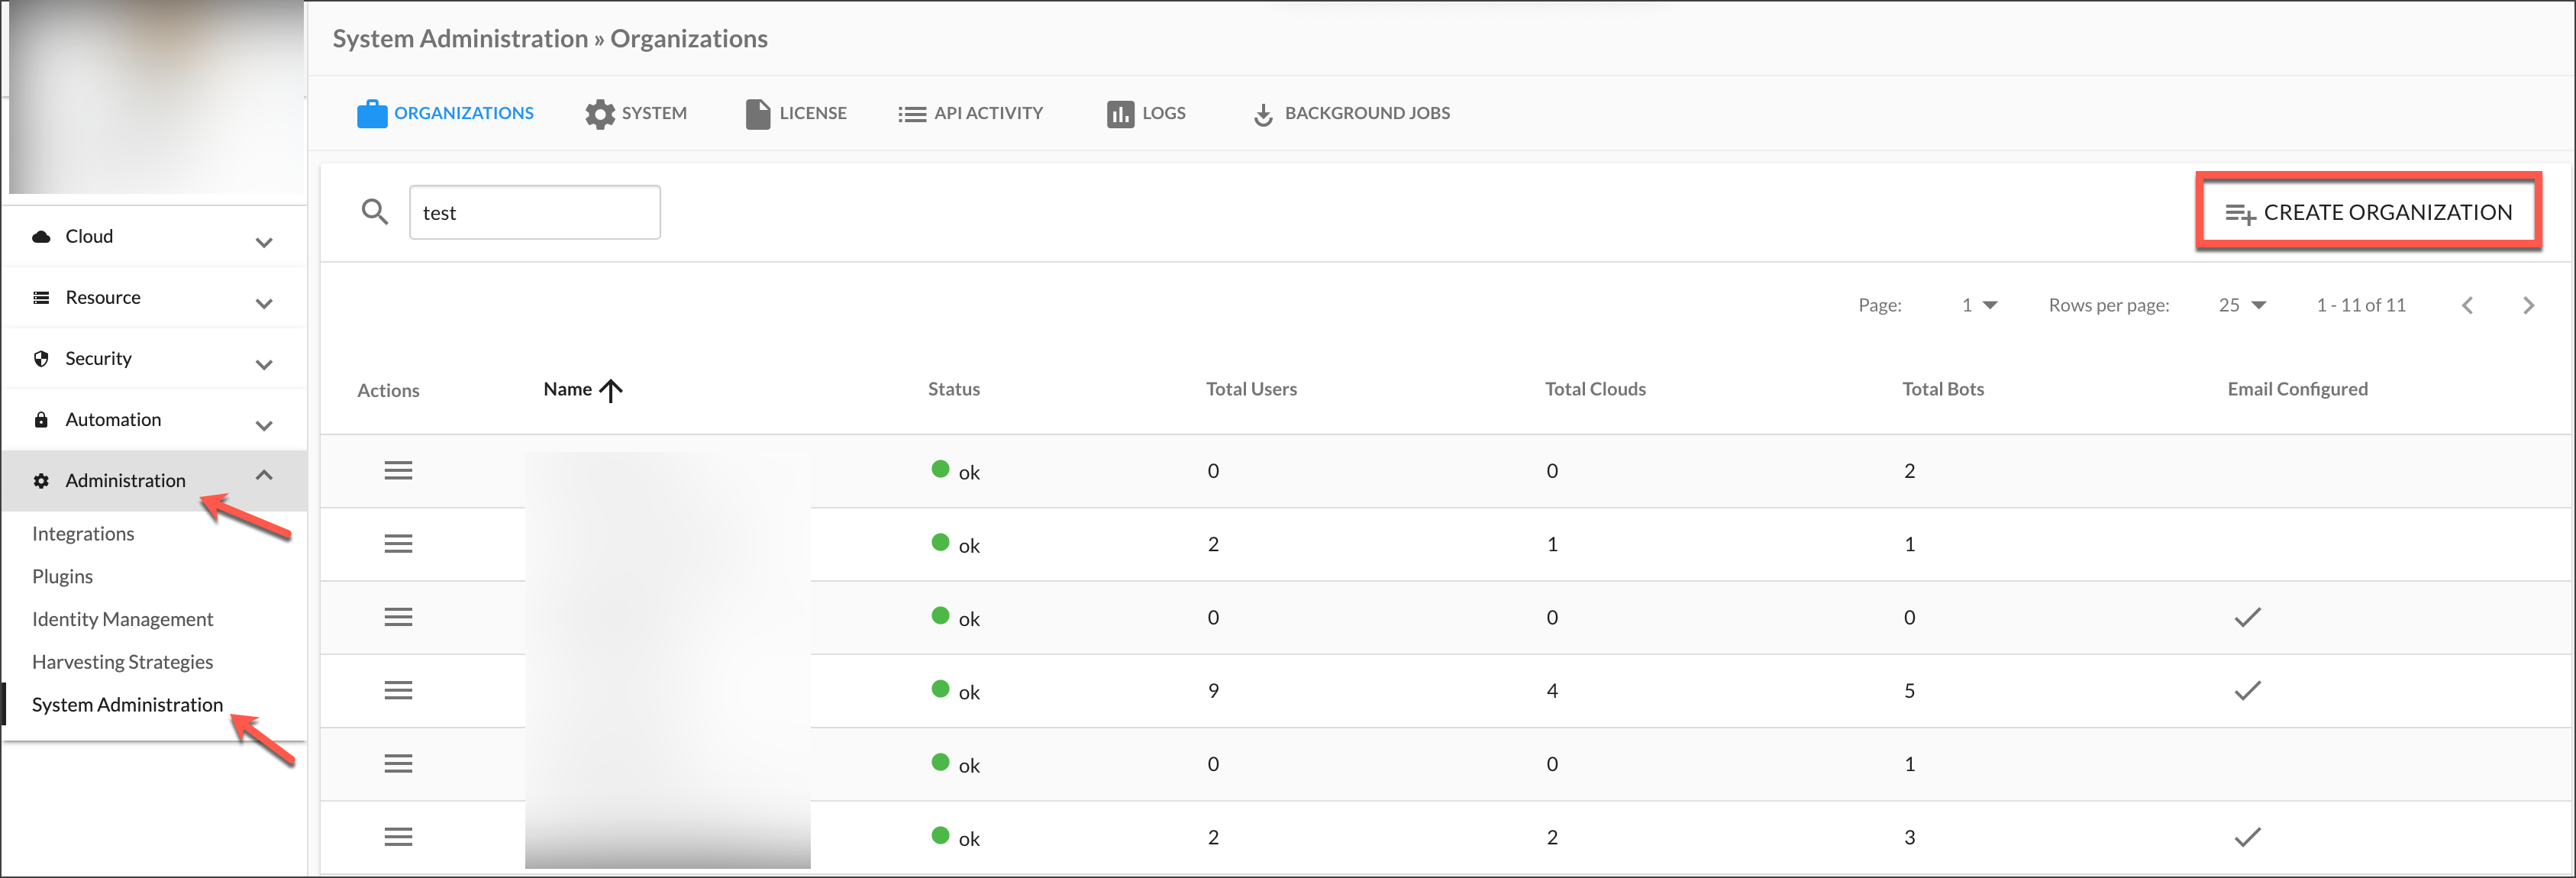Click the System gear icon tab
Screen dimensions: 2576x878
click(600, 114)
